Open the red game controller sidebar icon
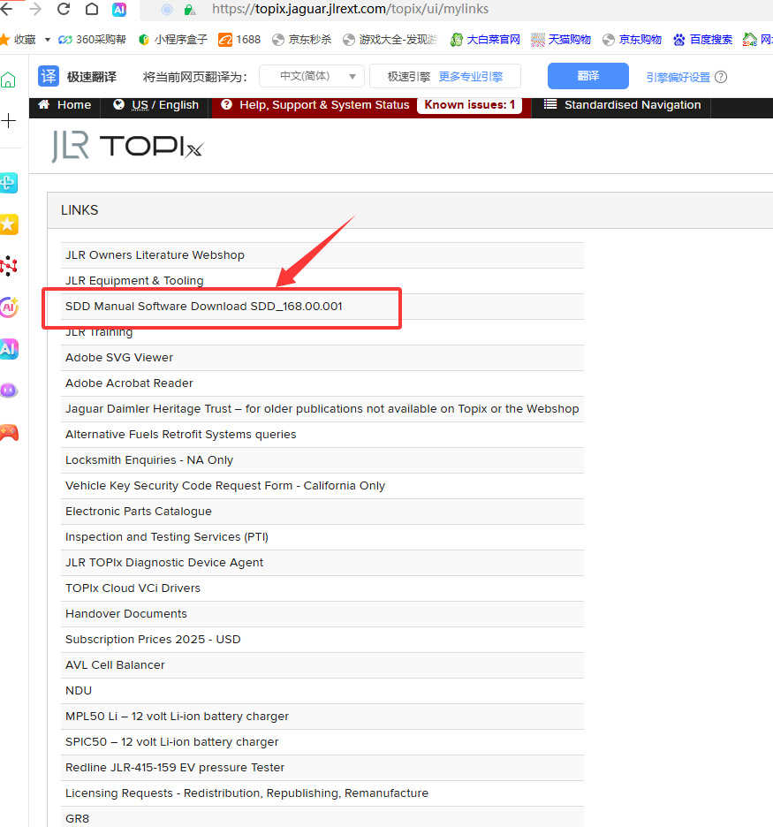 [x=9, y=432]
